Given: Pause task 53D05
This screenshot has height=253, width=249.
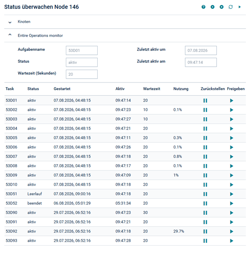Looking at the screenshot, I should pyautogui.click(x=205, y=138).
